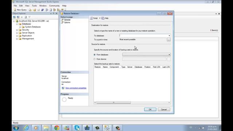Select the Databases folder in tree
The height and width of the screenshot is (131, 233).
tap(26, 24)
